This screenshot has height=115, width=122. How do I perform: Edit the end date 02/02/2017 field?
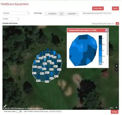[x=71, y=14]
